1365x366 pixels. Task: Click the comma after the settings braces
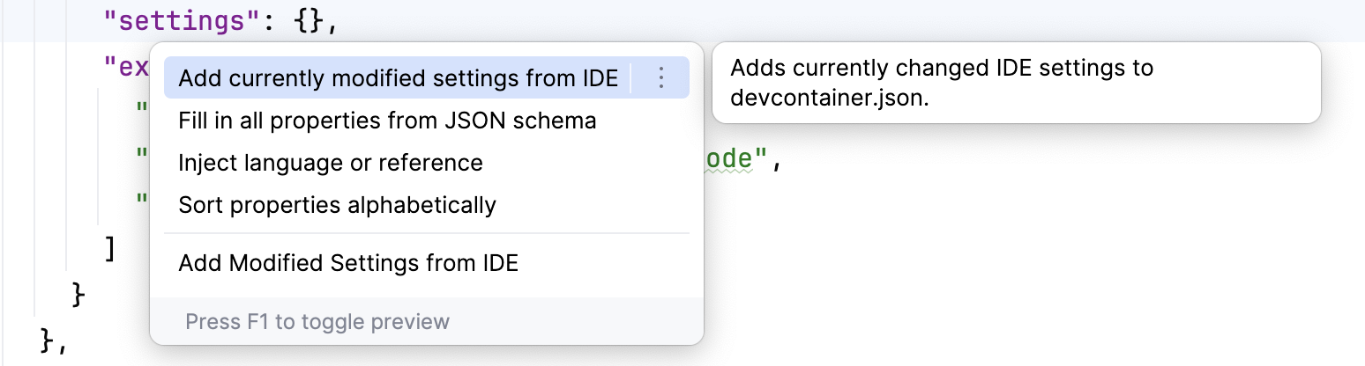(333, 24)
